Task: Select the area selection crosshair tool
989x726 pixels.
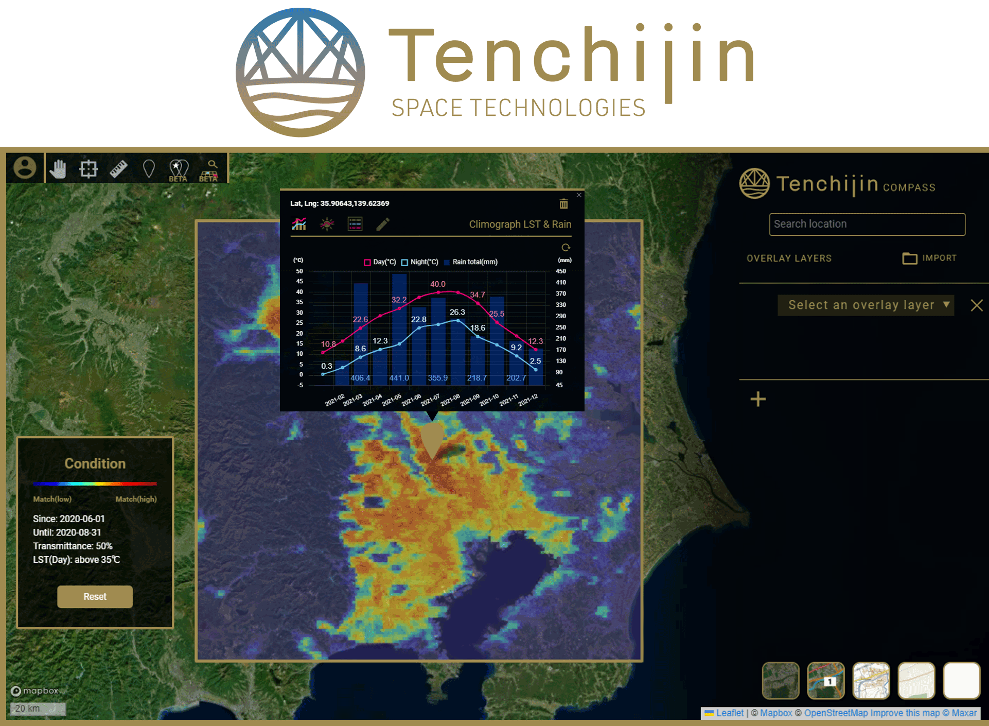Action: tap(88, 169)
